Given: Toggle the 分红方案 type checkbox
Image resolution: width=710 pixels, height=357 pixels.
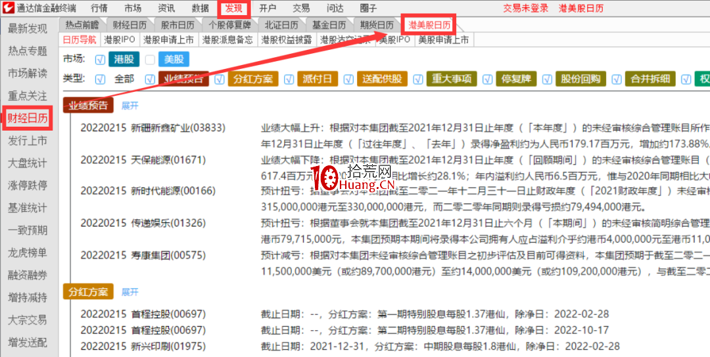Looking at the screenshot, I should click(220, 79).
